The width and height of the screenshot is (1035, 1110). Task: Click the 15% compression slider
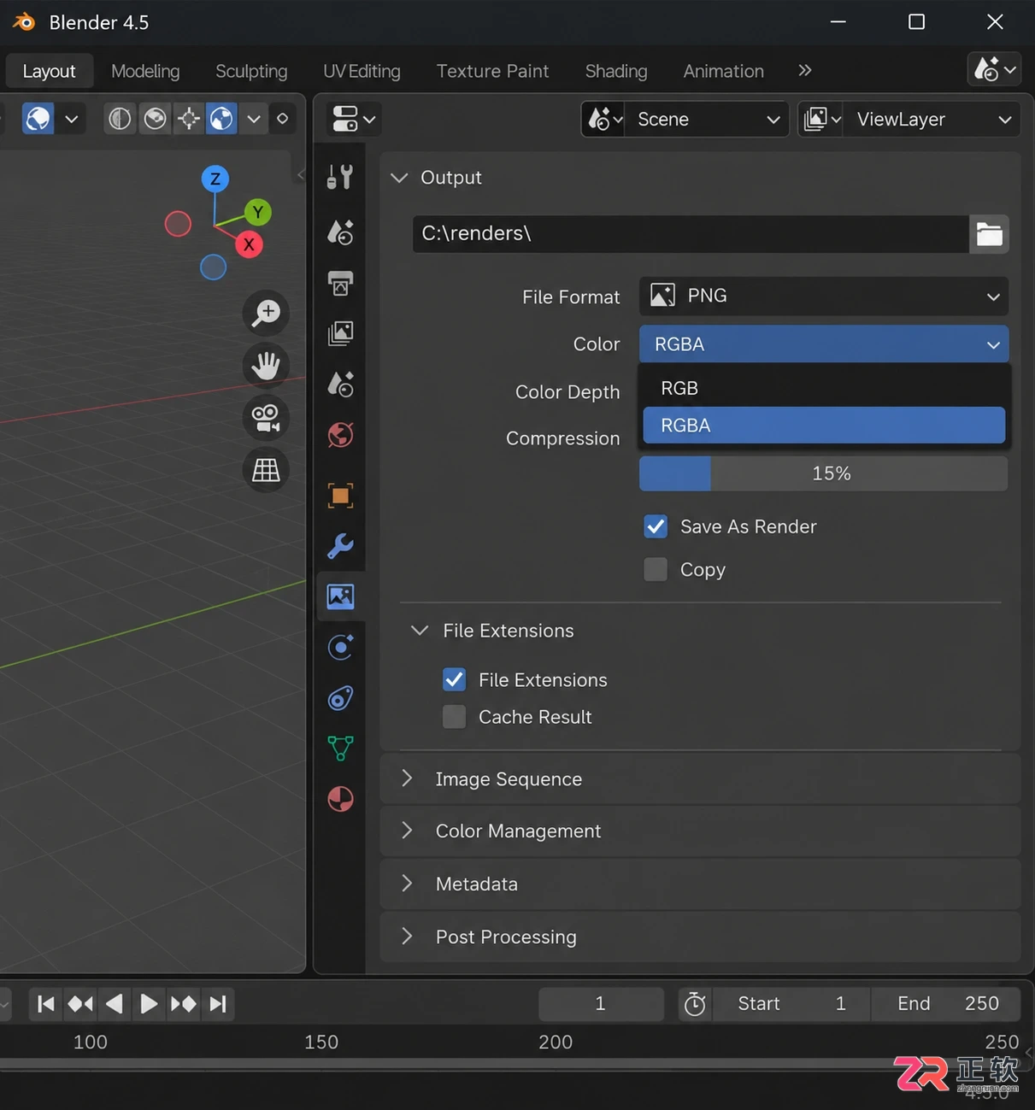[x=824, y=473]
